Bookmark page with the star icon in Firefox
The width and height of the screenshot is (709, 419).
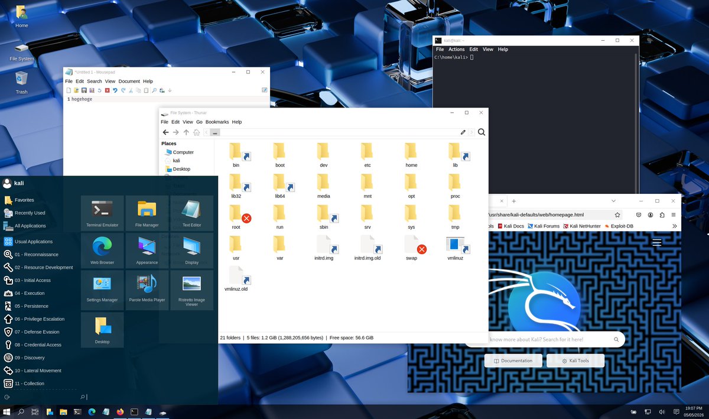click(617, 215)
